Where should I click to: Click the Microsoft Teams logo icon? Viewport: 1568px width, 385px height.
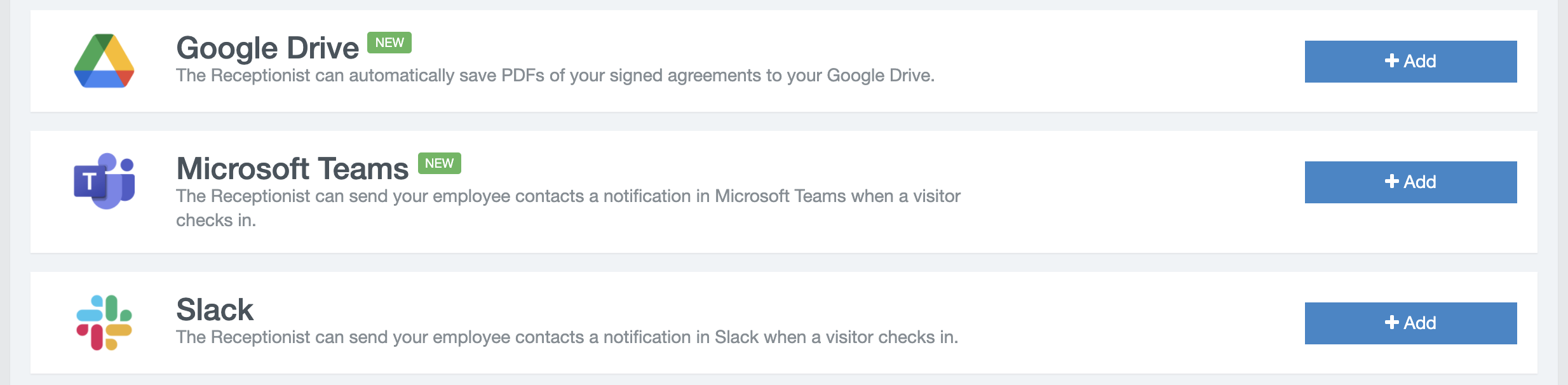104,181
